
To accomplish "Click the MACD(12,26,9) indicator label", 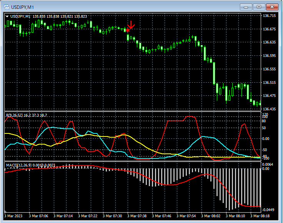I will 31,165.
